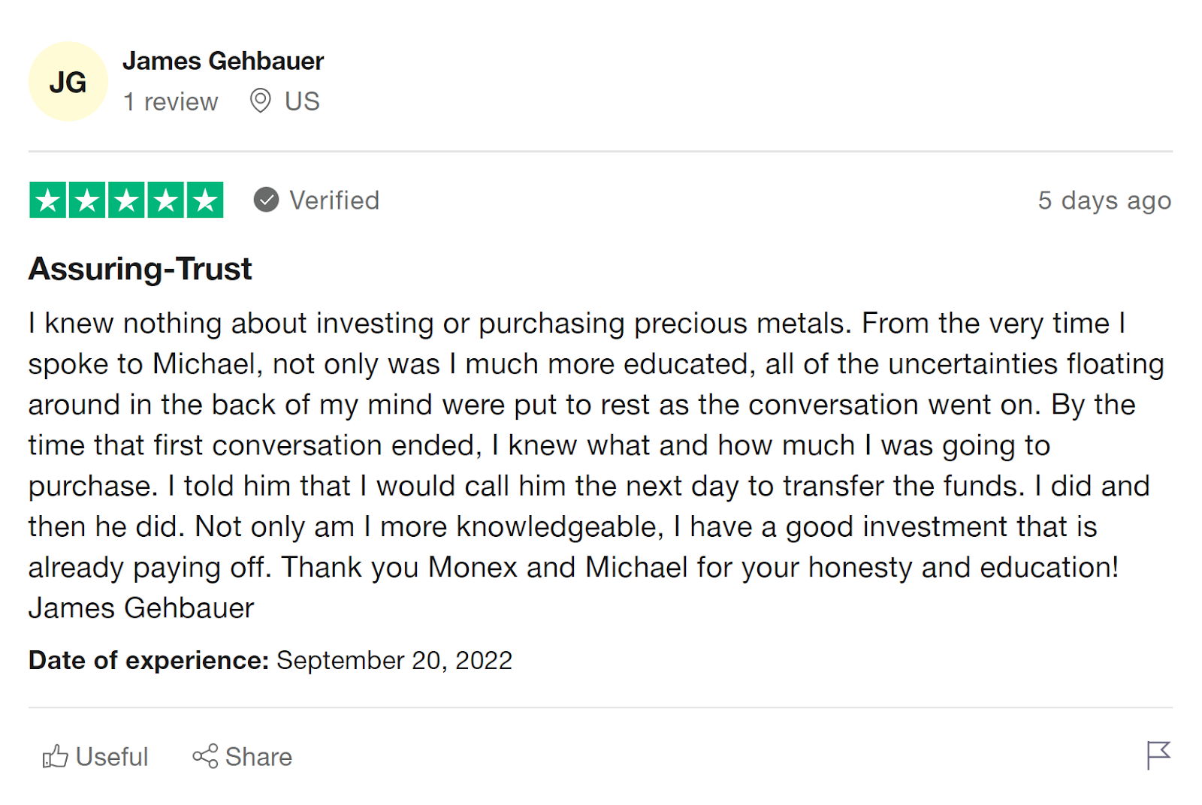1202x805 pixels.
Task: Click the Useful label text
Action: click(x=112, y=757)
